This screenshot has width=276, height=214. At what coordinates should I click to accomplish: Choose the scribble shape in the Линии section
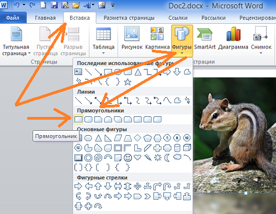[x=187, y=100]
